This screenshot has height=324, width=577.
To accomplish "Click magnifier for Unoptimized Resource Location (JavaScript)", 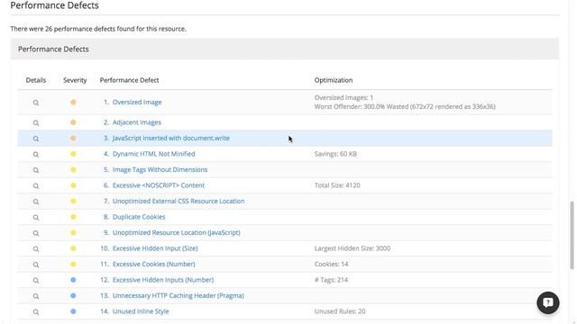I will click(36, 234).
